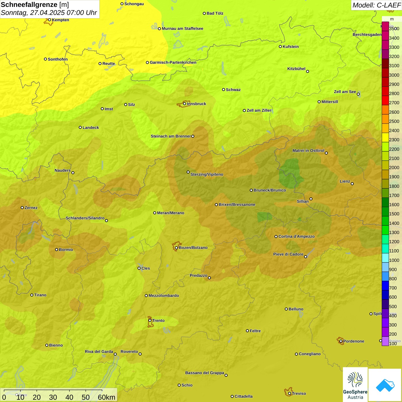Click the 3500 legend value

[394, 29]
